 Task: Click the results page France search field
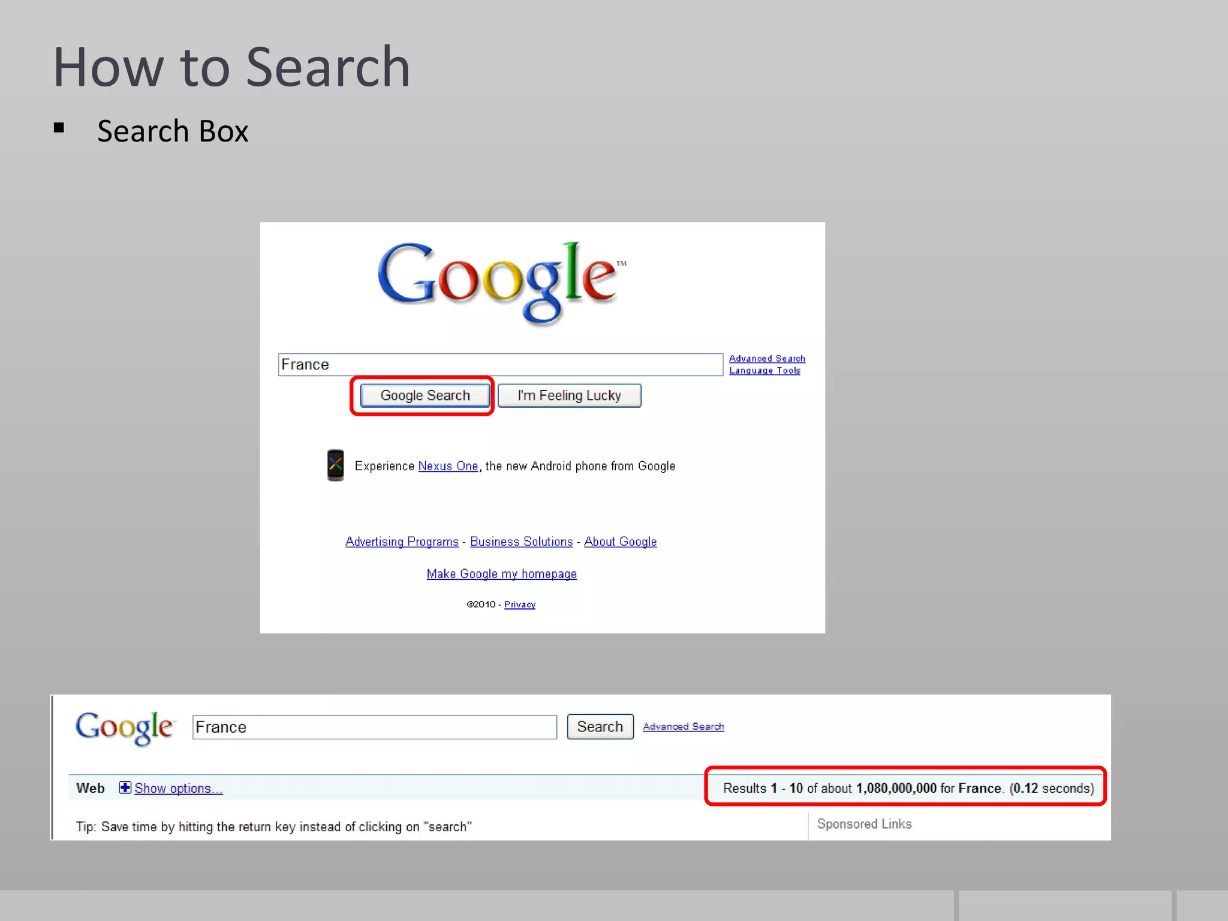(374, 727)
